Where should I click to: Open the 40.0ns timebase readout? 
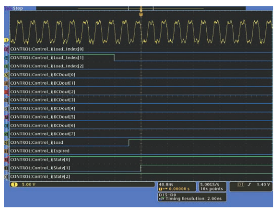pos(177,187)
